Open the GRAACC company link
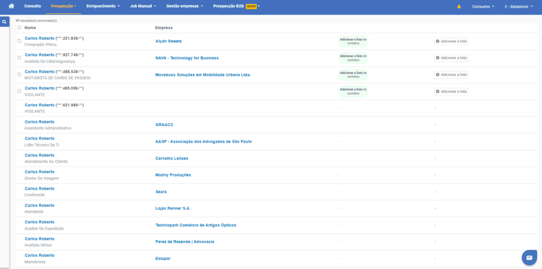 click(x=164, y=125)
